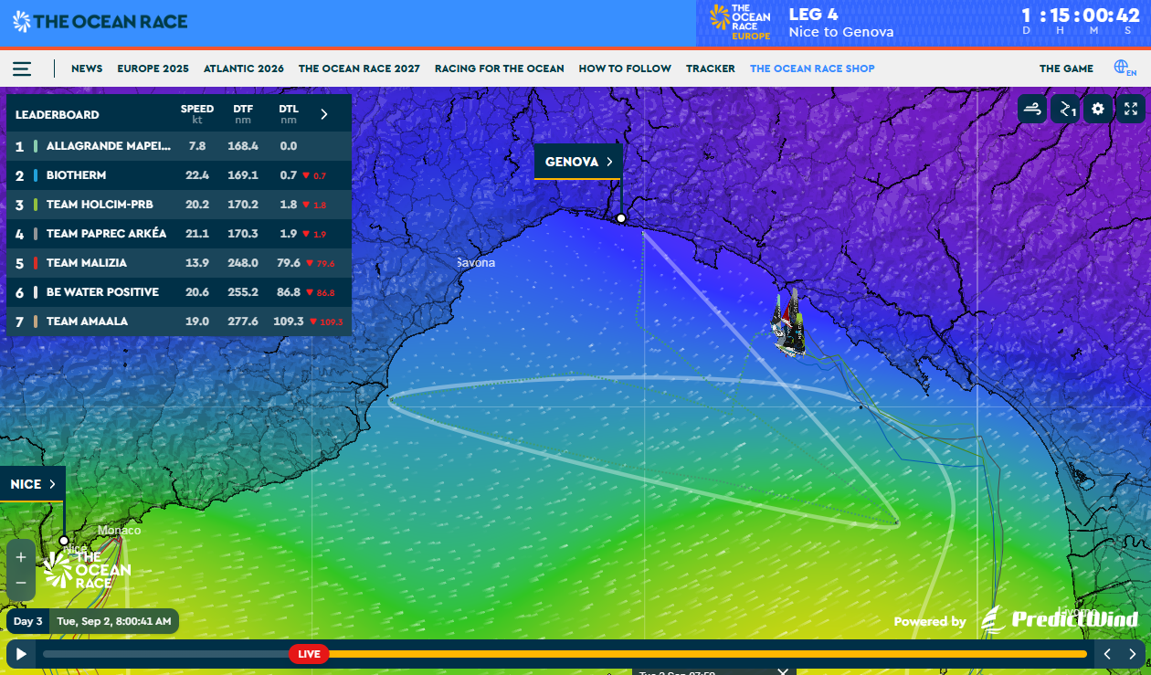Click the route tracks icon

point(1065,110)
